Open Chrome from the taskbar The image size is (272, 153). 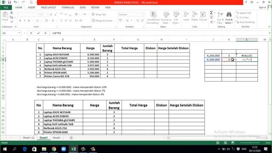[54, 149]
